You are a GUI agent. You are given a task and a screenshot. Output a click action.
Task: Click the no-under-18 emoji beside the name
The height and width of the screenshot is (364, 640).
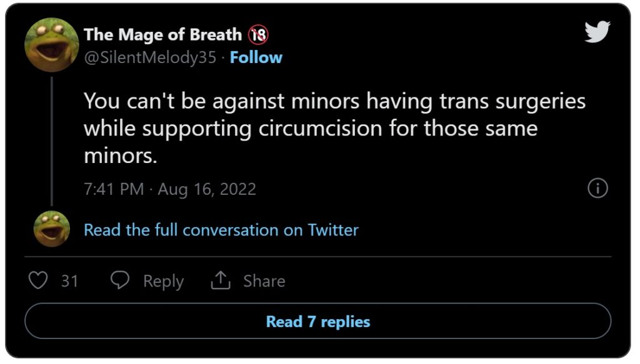[257, 35]
